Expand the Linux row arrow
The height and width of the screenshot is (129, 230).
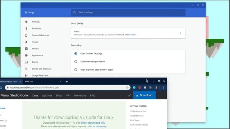[x=180, y=33]
